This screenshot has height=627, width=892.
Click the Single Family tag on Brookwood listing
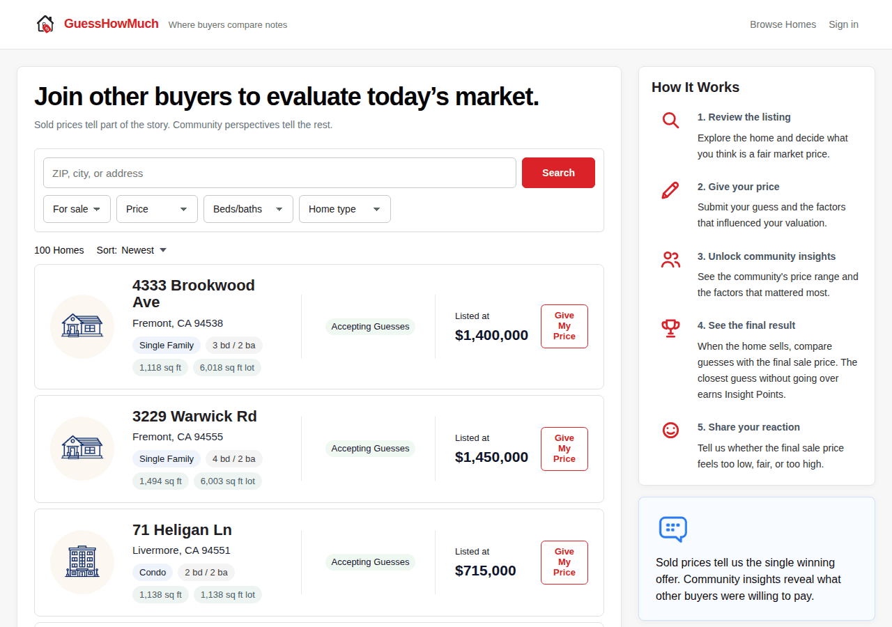(x=167, y=346)
